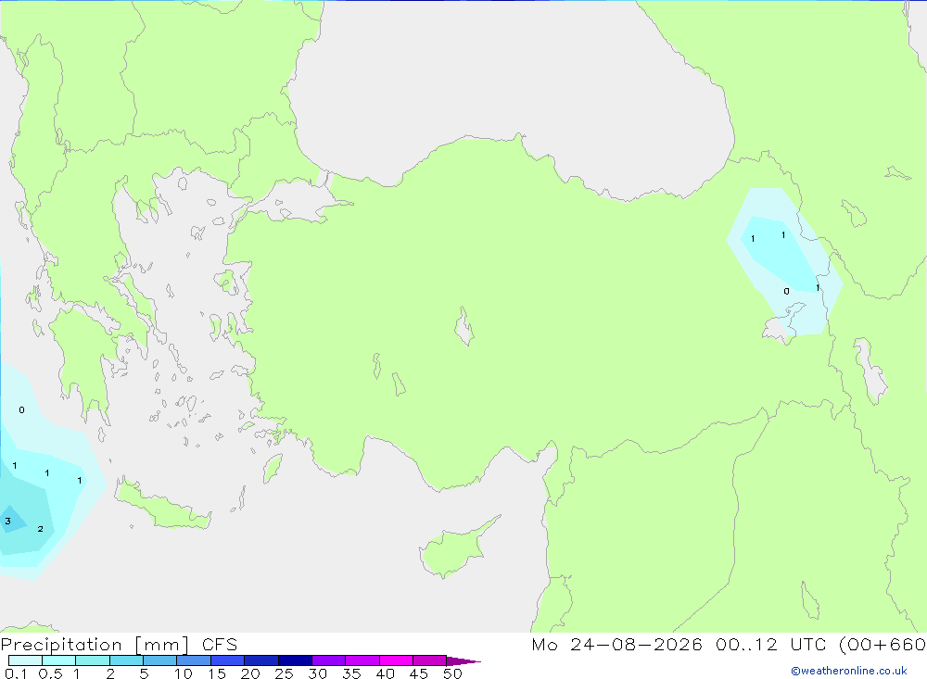The width and height of the screenshot is (927, 679).
Task: Click the legend label "50"
Action: pos(452,673)
